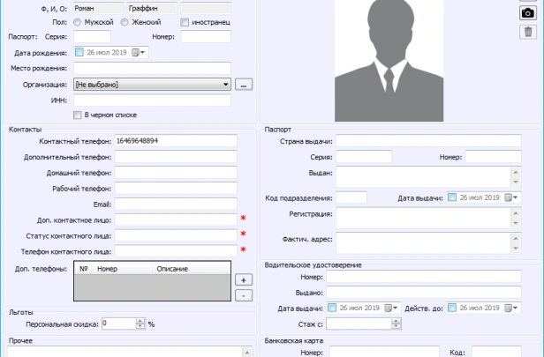Click the Контактный телефон input field
The image size is (544, 357).
point(177,140)
